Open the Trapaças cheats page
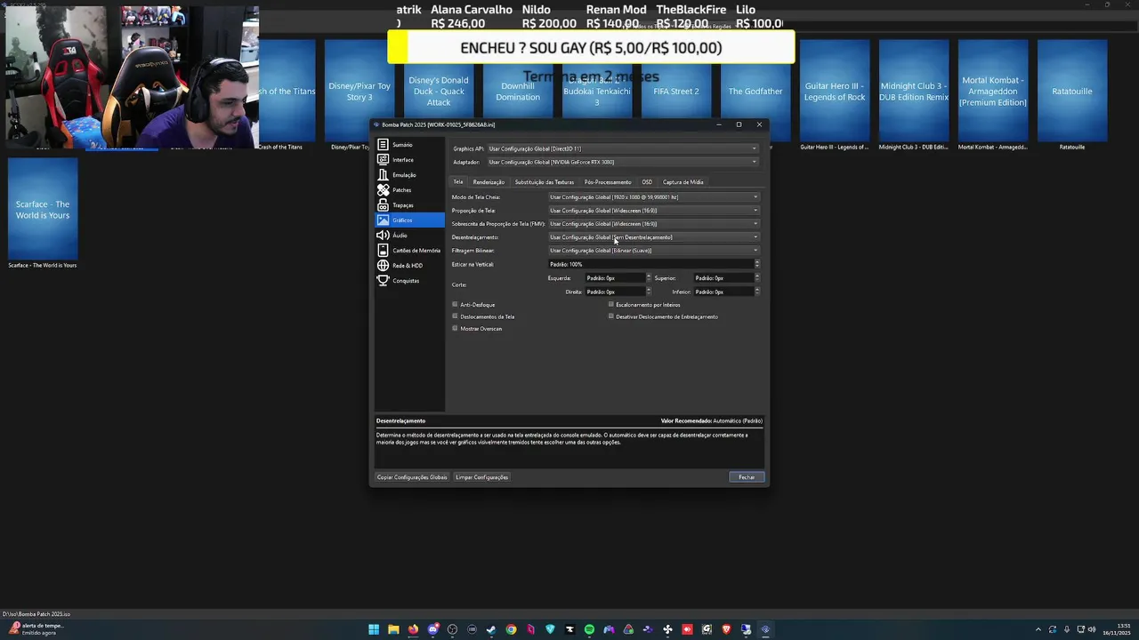 click(x=409, y=205)
